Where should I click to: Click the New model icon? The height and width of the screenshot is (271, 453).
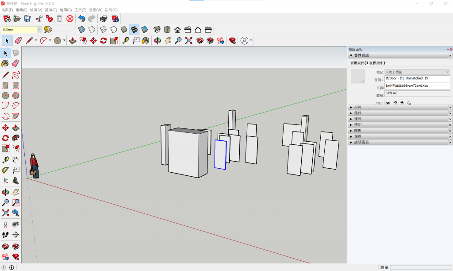7,19
